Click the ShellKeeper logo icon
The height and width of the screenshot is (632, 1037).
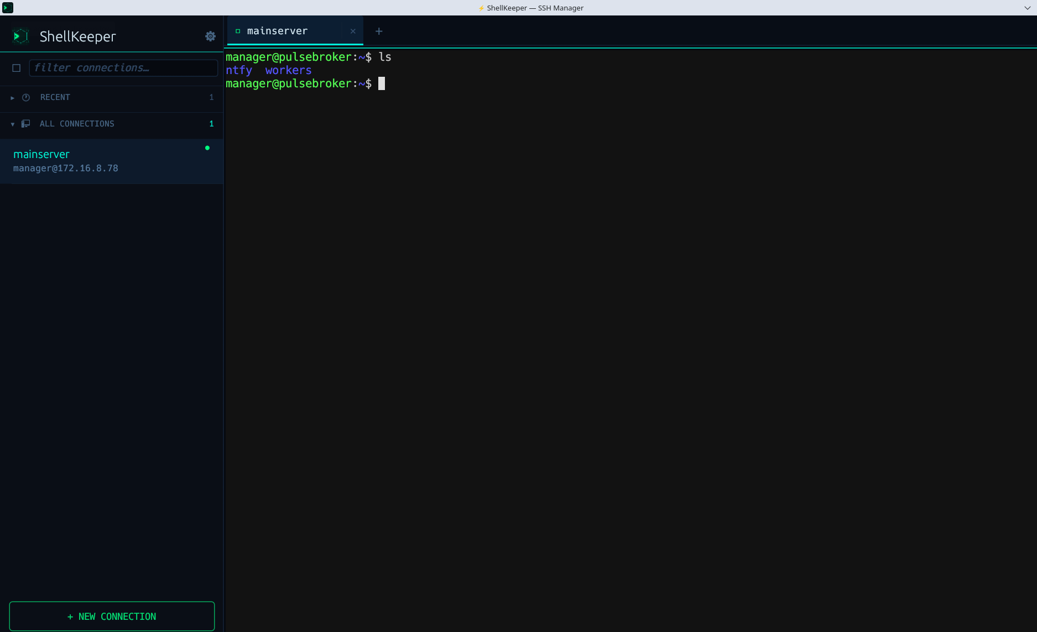[x=20, y=35]
